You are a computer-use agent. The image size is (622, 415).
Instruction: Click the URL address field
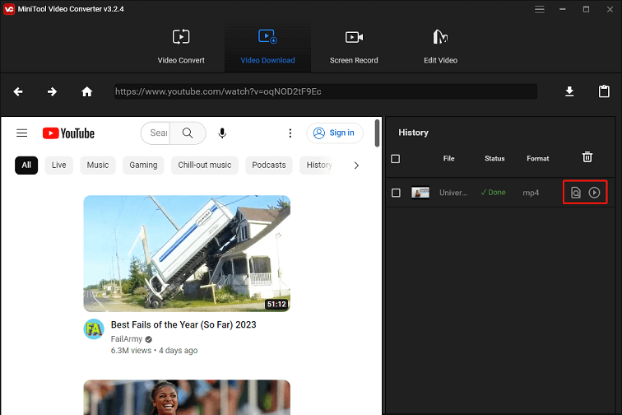tap(326, 91)
